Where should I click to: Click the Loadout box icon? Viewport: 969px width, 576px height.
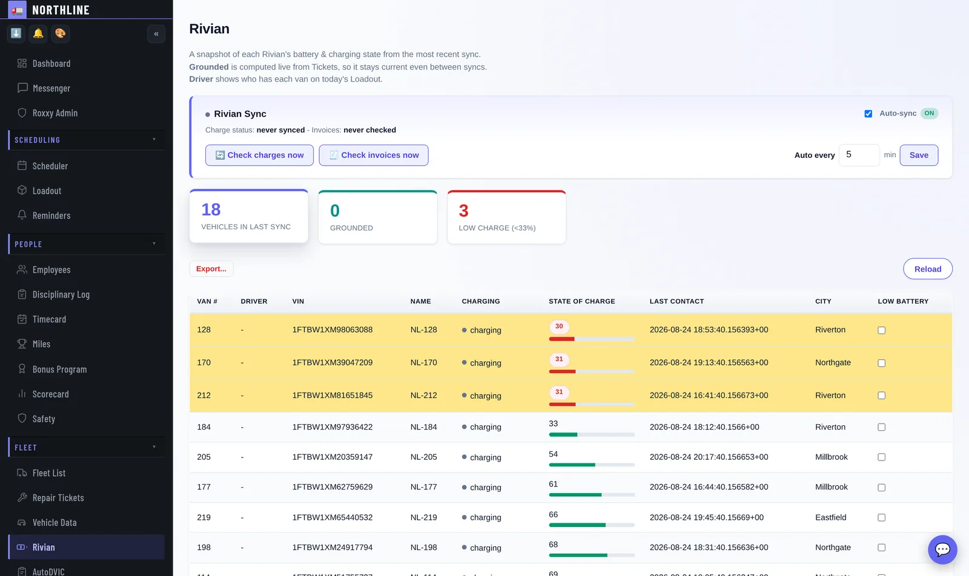tap(22, 191)
